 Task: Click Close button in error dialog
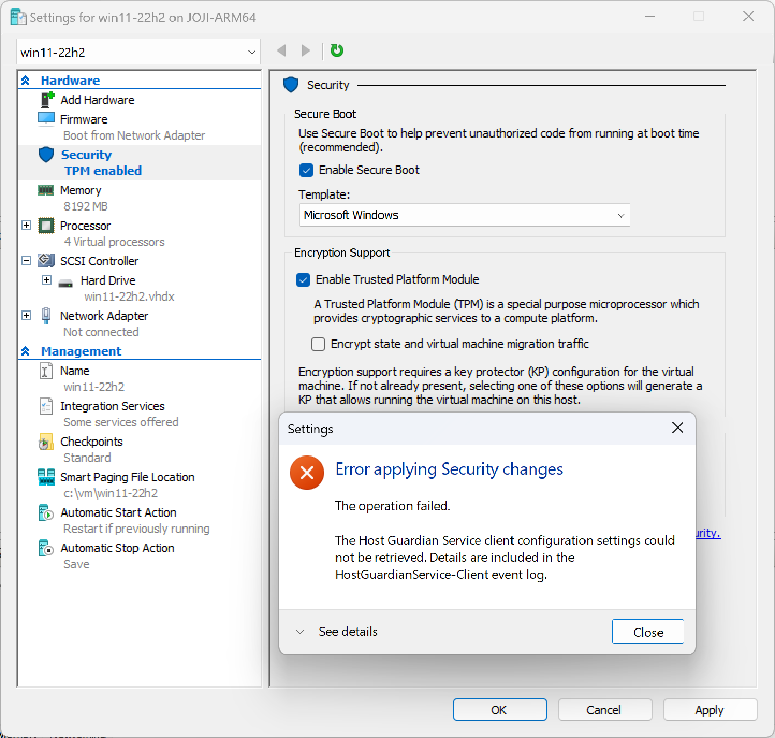tap(648, 632)
